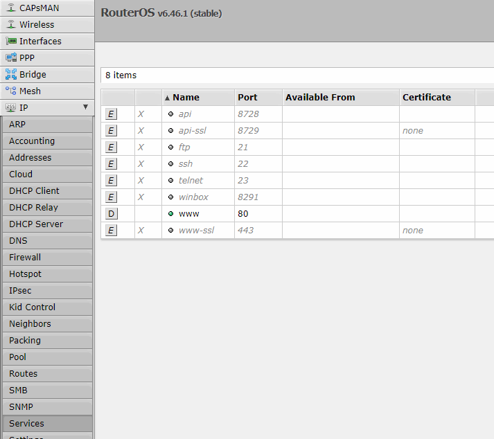Collapse the IP submenu arrow
This screenshot has height=439, width=494.
point(85,107)
